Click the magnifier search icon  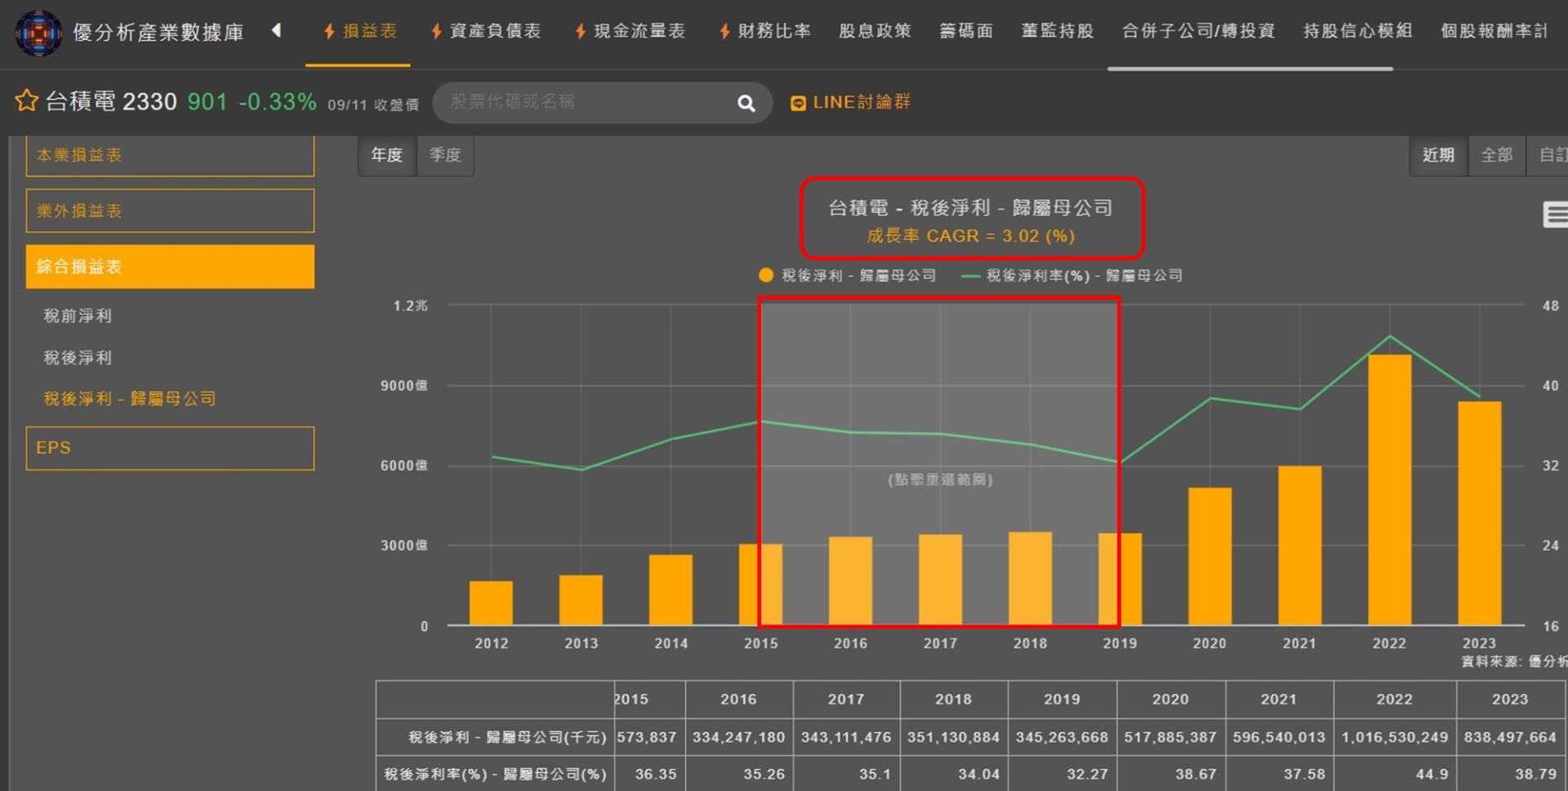[x=746, y=103]
